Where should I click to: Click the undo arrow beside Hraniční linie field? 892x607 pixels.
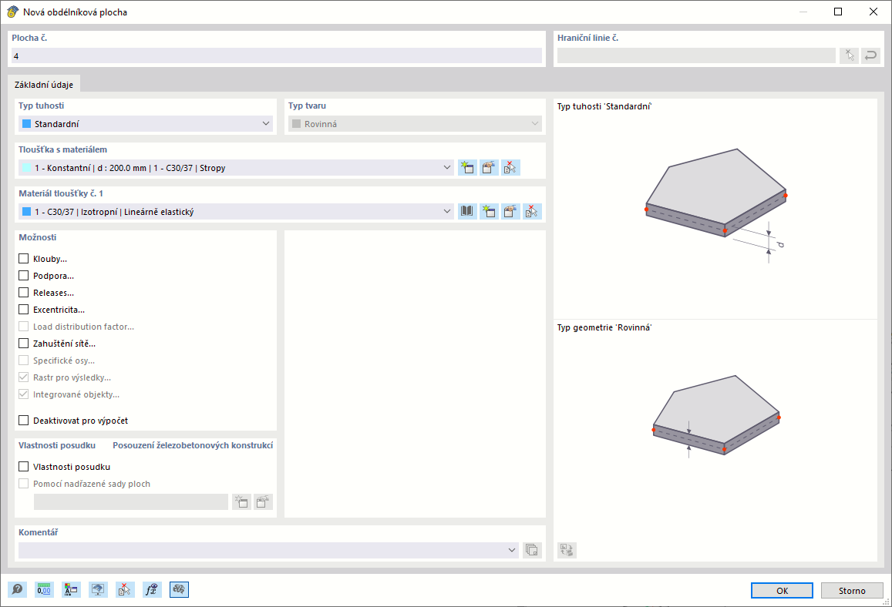coord(871,55)
